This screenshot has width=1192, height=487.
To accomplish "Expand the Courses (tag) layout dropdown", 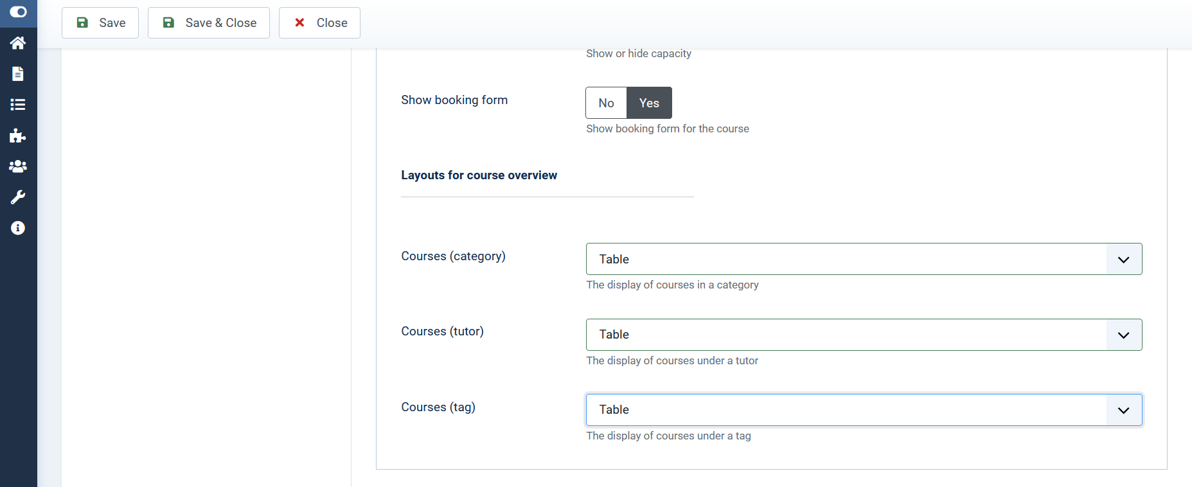I will click(864, 410).
